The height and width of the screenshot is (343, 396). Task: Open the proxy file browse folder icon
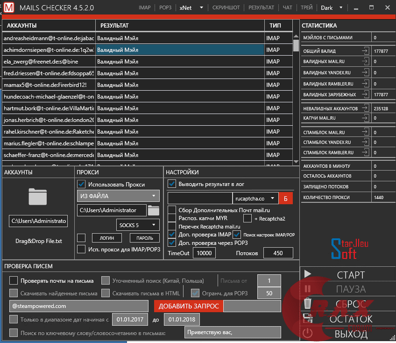(x=154, y=210)
